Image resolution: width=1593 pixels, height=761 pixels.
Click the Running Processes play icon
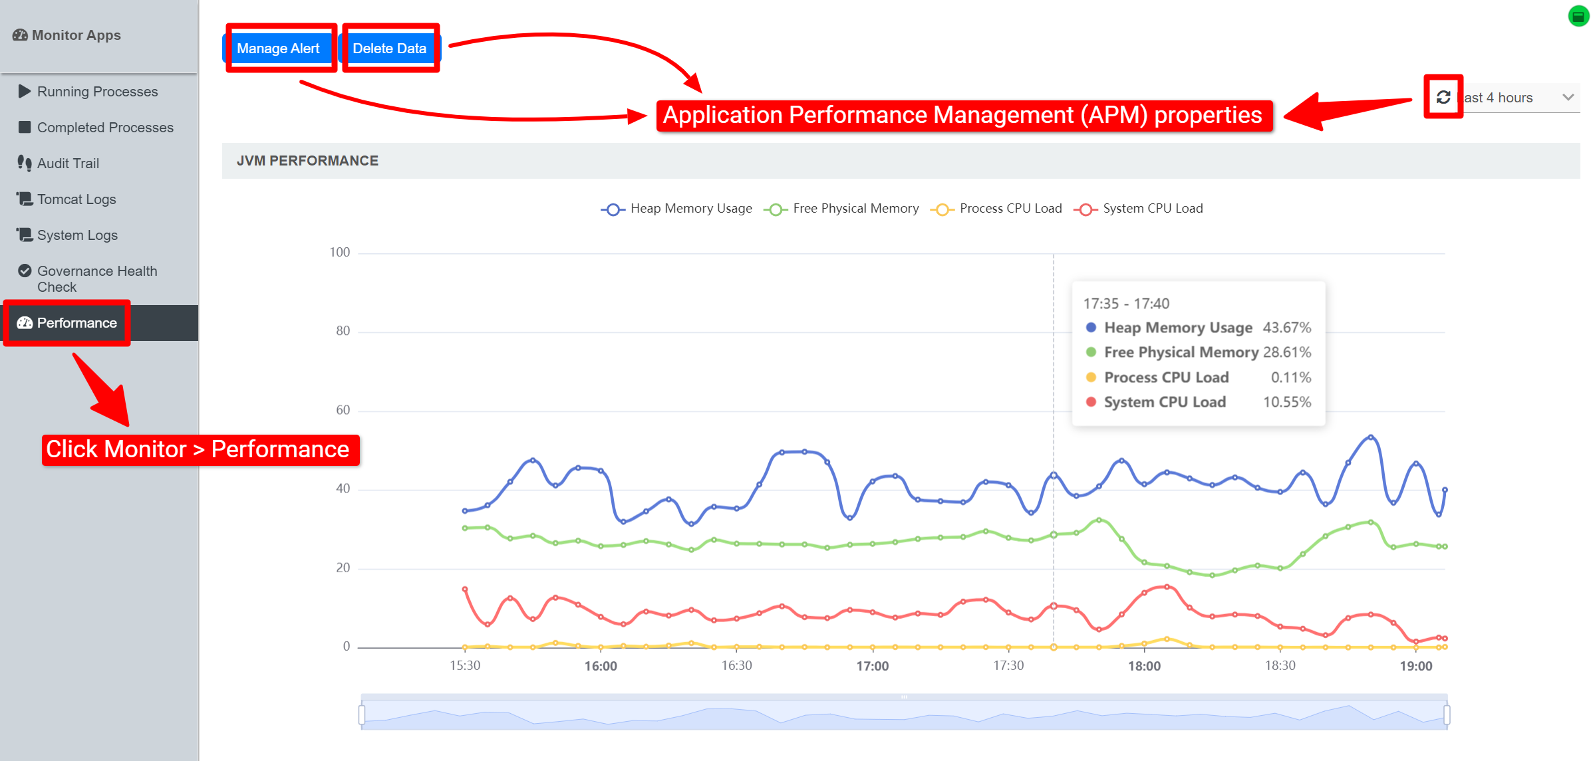[25, 91]
